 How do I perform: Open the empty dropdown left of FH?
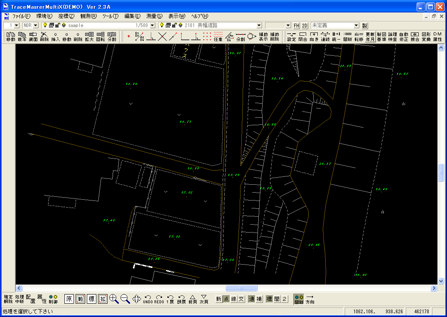click(x=288, y=25)
